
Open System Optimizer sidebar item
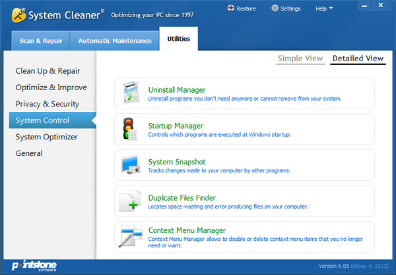tap(47, 137)
